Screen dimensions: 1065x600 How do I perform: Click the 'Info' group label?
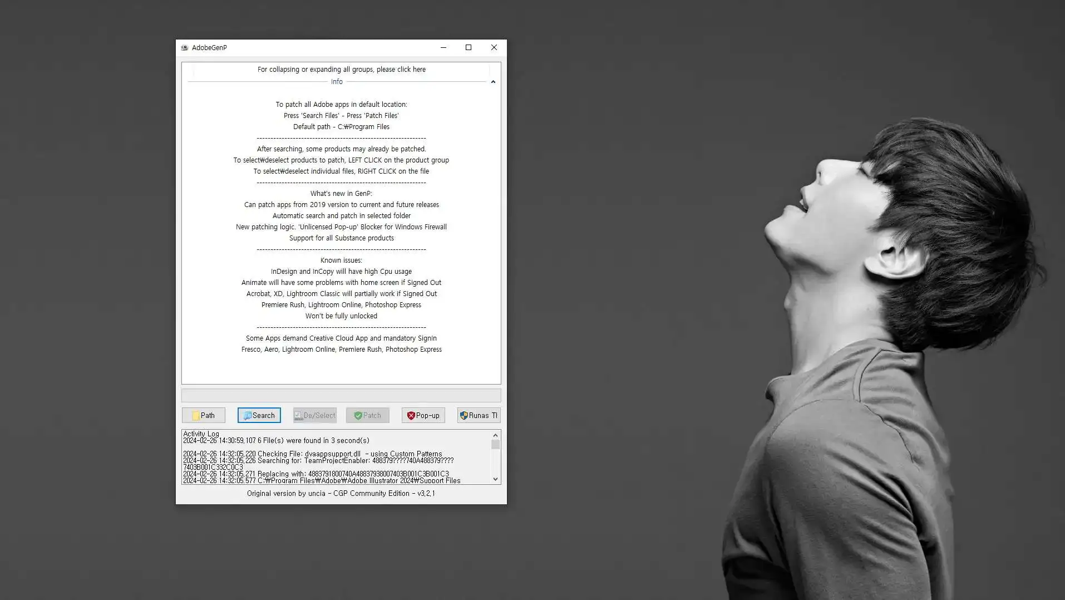(337, 82)
